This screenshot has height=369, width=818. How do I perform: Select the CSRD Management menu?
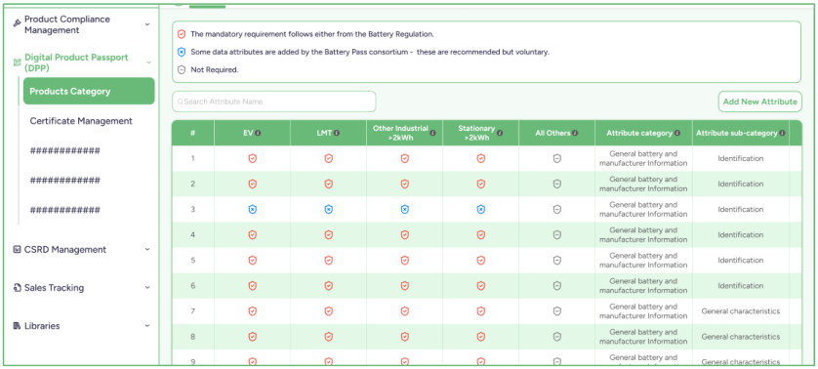[x=65, y=250]
